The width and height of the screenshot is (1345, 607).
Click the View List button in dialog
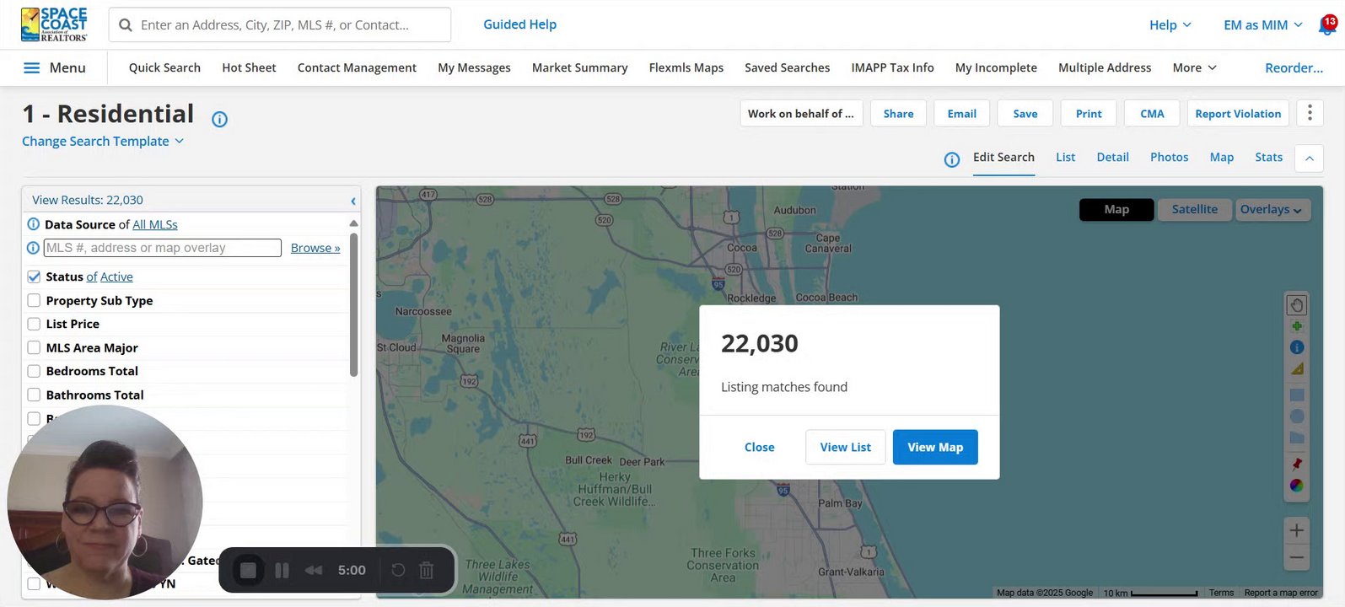(x=846, y=447)
